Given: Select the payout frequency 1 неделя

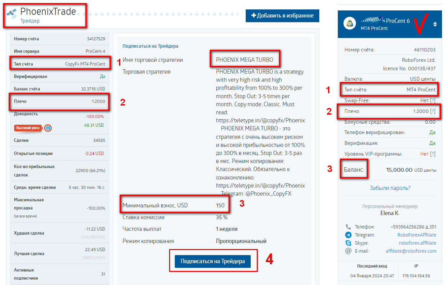Looking at the screenshot, I should 227,229.
